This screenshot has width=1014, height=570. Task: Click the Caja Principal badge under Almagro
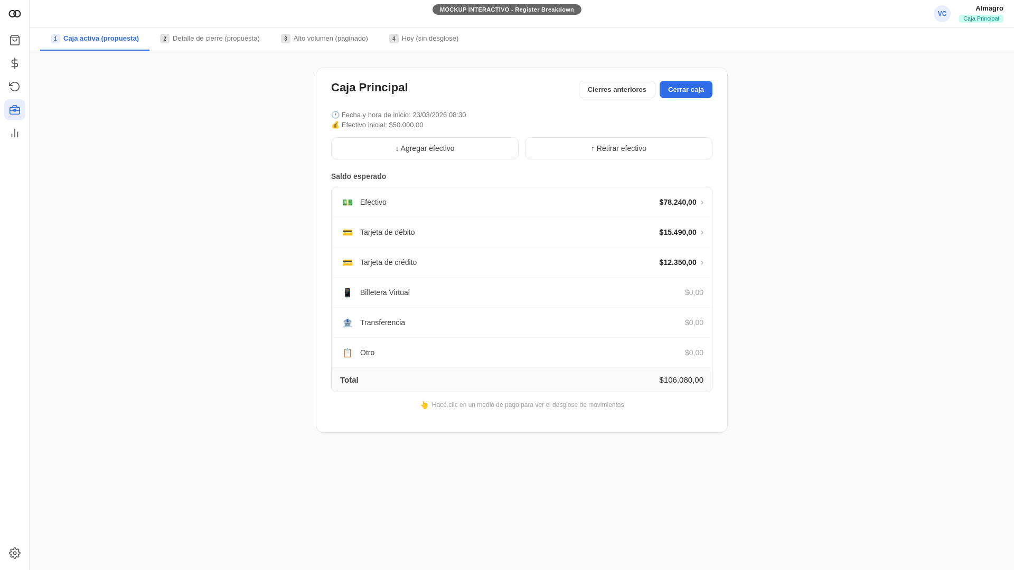tap(981, 18)
